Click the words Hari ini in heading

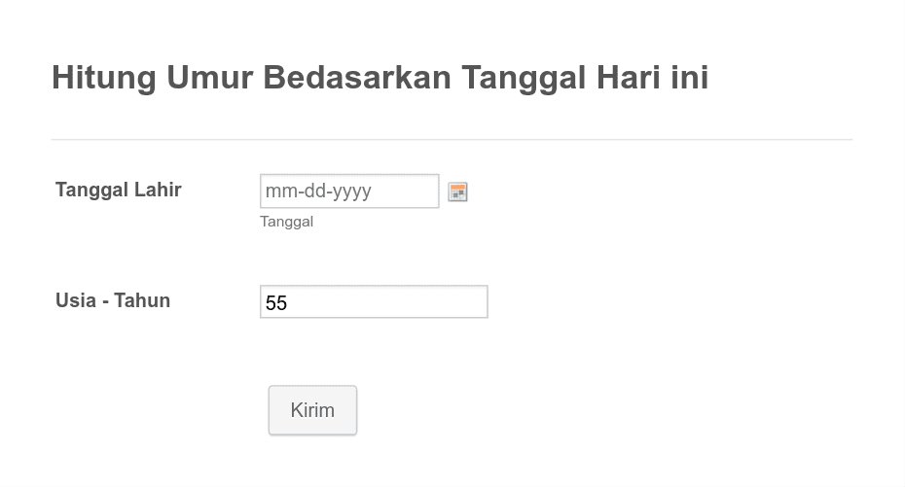[x=652, y=77]
